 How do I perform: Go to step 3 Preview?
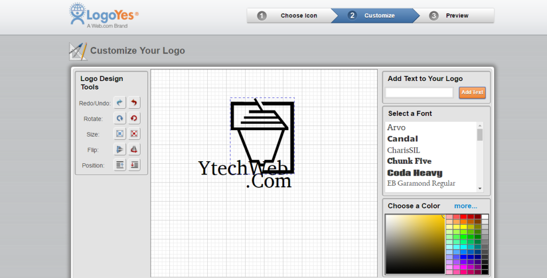[x=454, y=15]
